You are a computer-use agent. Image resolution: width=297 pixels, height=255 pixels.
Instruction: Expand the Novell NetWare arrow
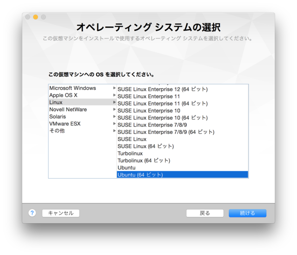[114, 109]
